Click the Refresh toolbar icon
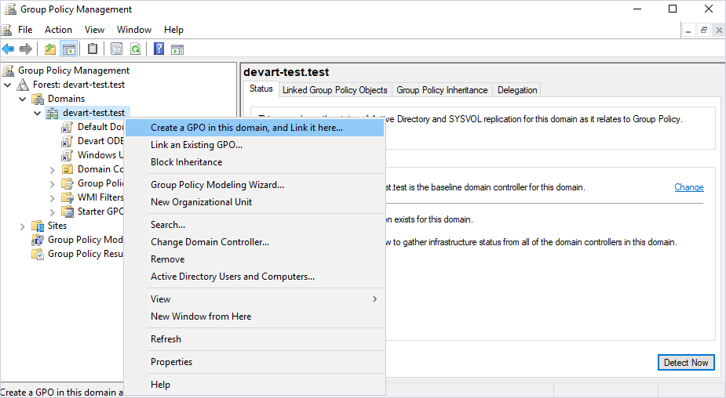Screen dimensions: 726x398 pyautogui.click(x=136, y=49)
